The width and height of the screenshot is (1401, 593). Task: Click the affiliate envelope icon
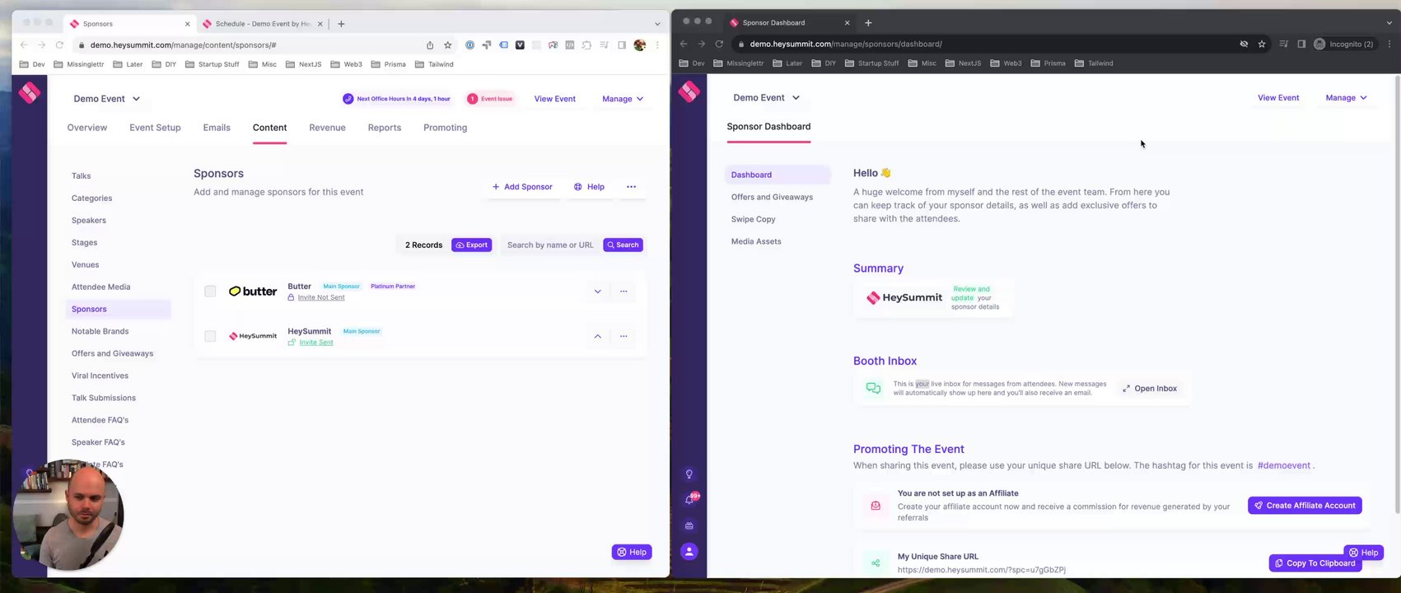pos(876,506)
